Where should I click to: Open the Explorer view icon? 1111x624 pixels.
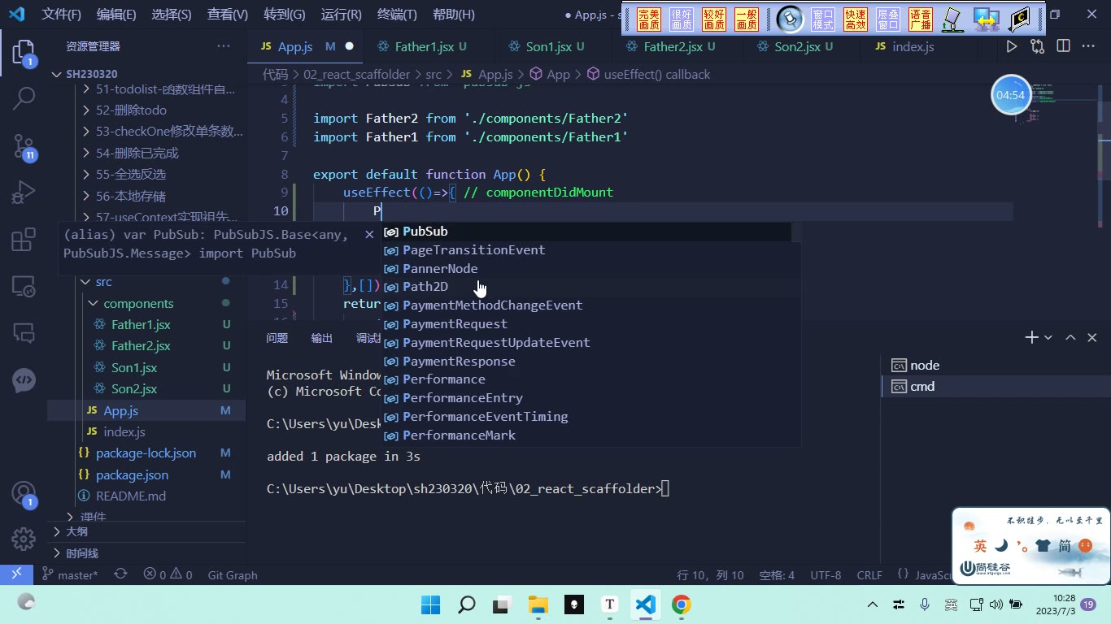[x=24, y=53]
